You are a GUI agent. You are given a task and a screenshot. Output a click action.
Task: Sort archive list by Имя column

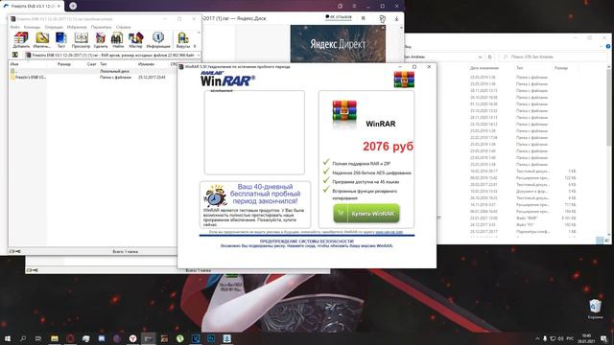14,64
